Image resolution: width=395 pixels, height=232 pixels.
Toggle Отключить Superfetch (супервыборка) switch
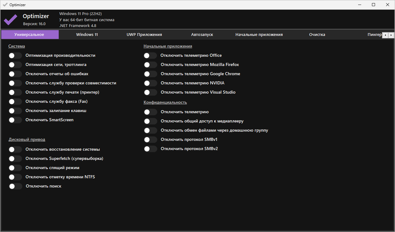(x=15, y=159)
